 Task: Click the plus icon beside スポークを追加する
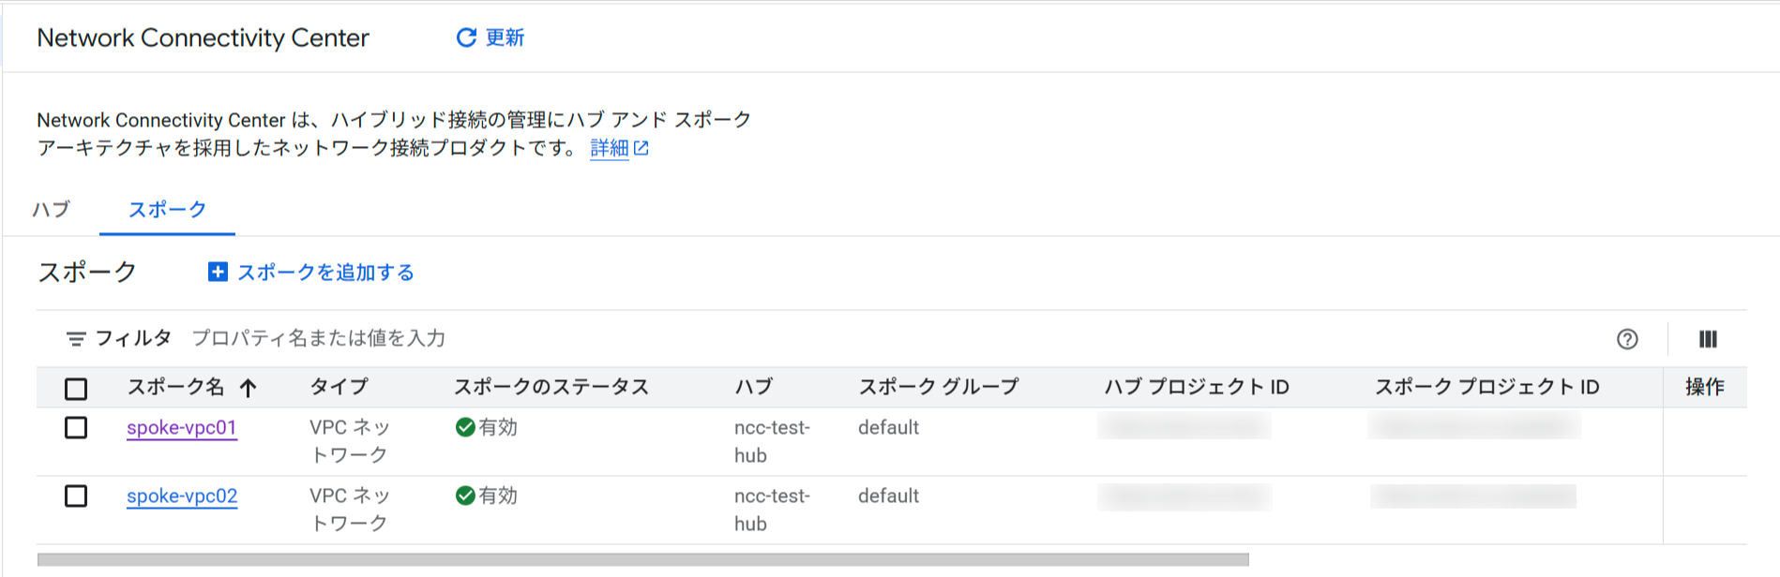[x=218, y=272]
